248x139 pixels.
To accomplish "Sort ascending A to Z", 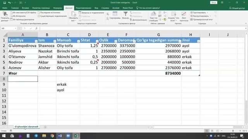I will (108, 14).
